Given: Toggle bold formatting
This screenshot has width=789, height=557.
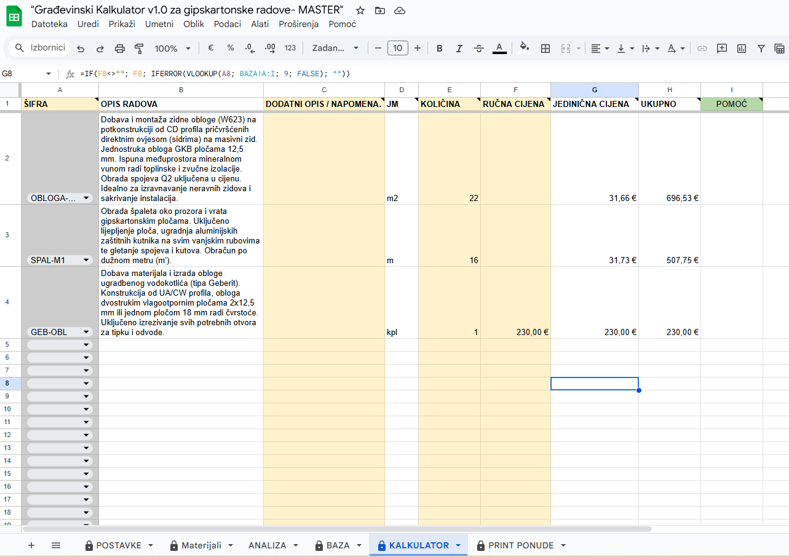Looking at the screenshot, I should (x=439, y=49).
